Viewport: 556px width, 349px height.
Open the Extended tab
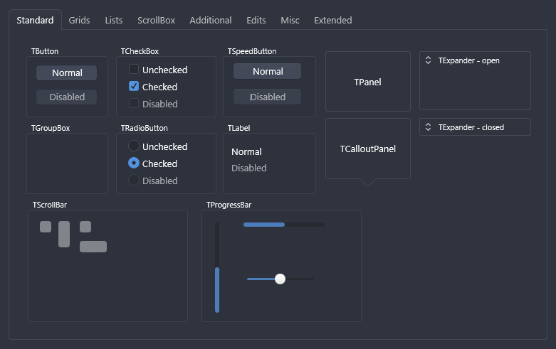click(333, 20)
